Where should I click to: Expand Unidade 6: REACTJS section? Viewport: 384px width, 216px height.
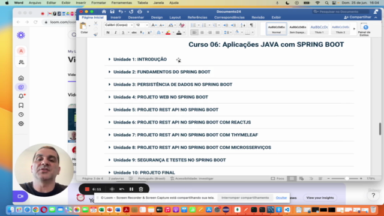pos(109,122)
